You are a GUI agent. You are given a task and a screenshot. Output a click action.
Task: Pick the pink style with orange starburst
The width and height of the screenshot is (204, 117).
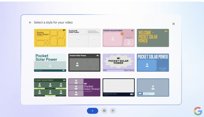119,38
